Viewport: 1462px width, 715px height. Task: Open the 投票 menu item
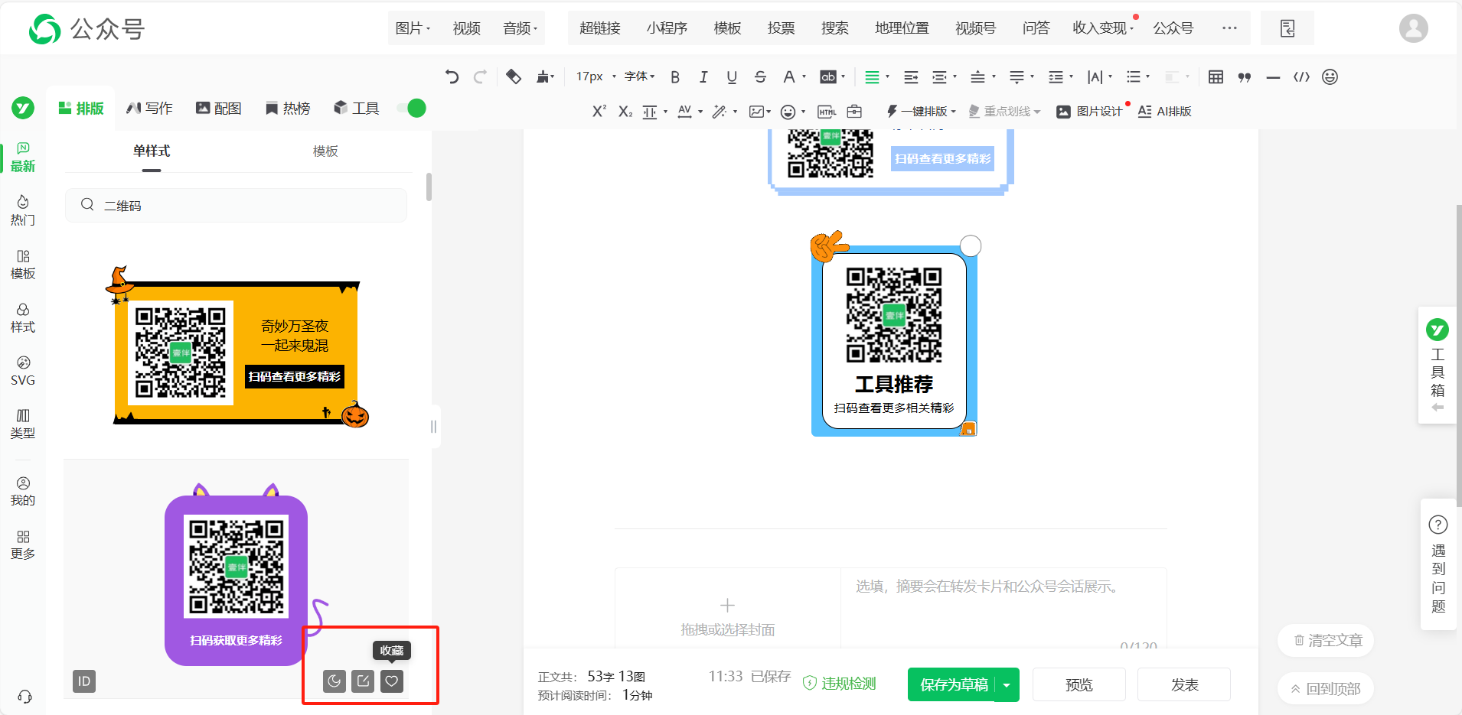(x=781, y=28)
